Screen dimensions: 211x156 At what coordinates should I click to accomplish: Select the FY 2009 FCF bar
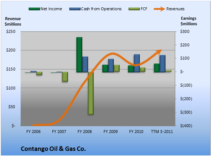[117, 68]
